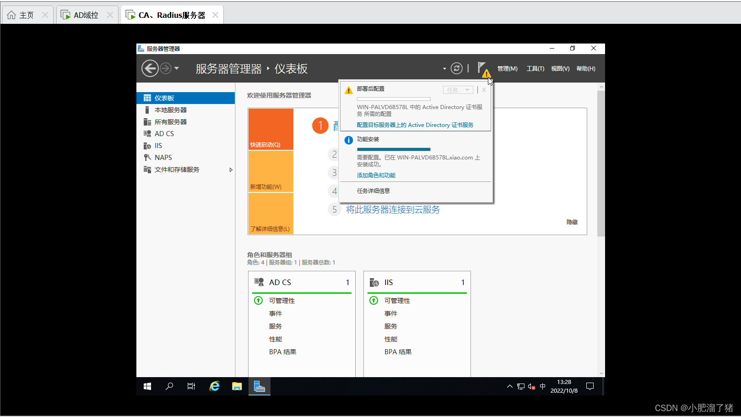Open the 帮助(H) menu
Screen dimensions: 741x417
(x=586, y=69)
